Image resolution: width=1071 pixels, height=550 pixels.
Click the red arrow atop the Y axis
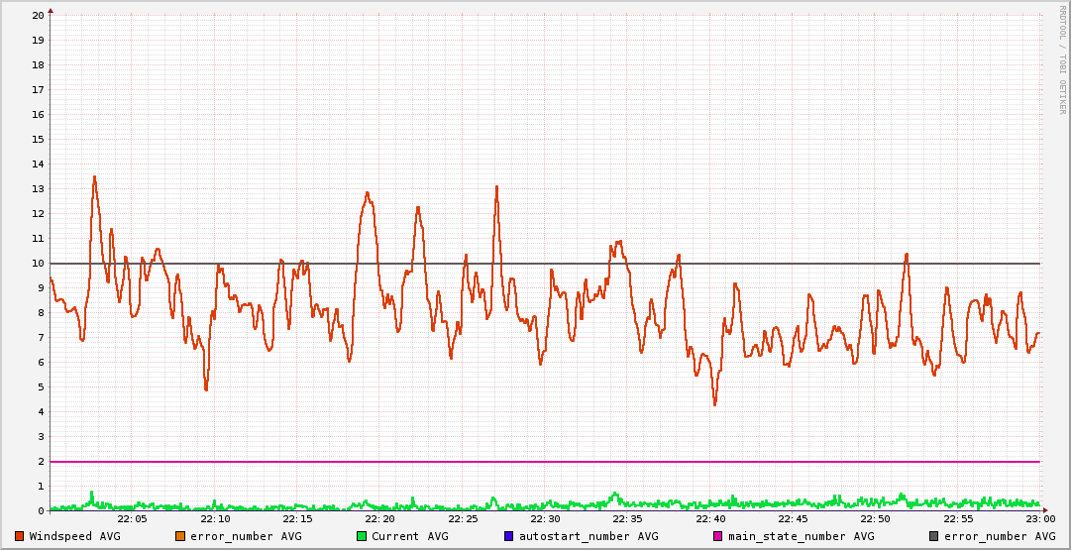pyautogui.click(x=51, y=10)
